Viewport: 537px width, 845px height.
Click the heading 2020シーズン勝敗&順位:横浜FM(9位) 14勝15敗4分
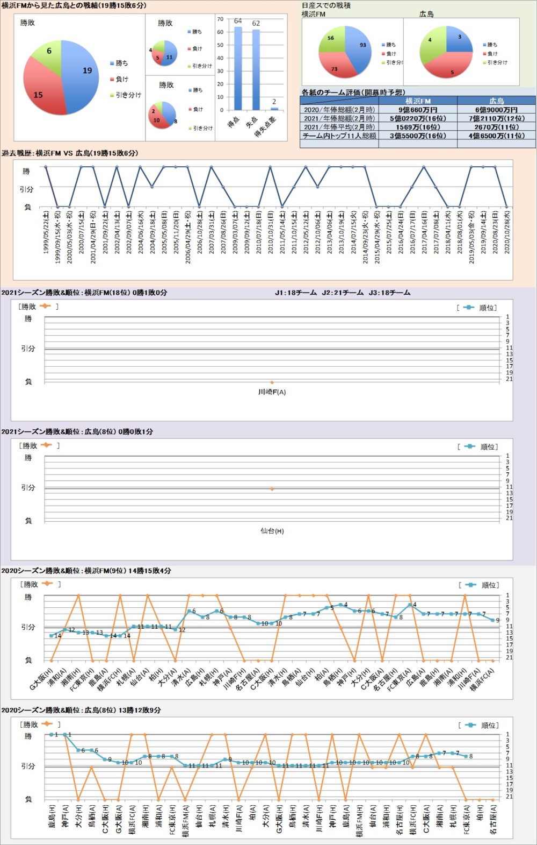click(x=86, y=571)
